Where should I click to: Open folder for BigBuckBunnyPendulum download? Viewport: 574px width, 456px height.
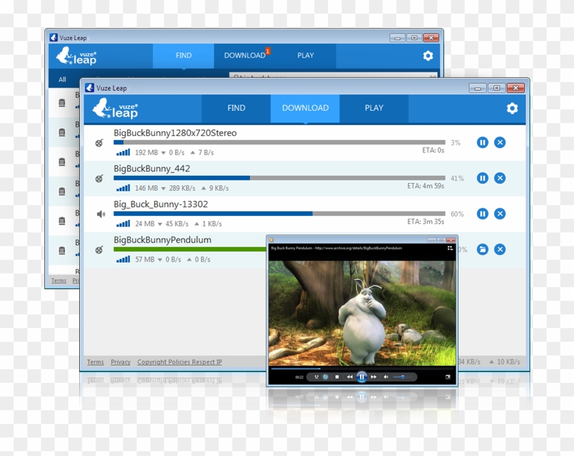click(482, 250)
